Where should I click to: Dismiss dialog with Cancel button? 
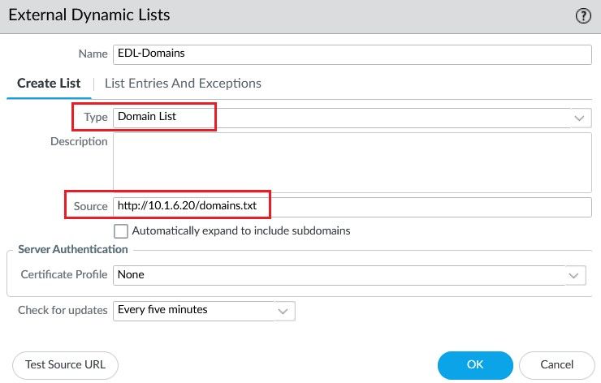pyautogui.click(x=556, y=365)
